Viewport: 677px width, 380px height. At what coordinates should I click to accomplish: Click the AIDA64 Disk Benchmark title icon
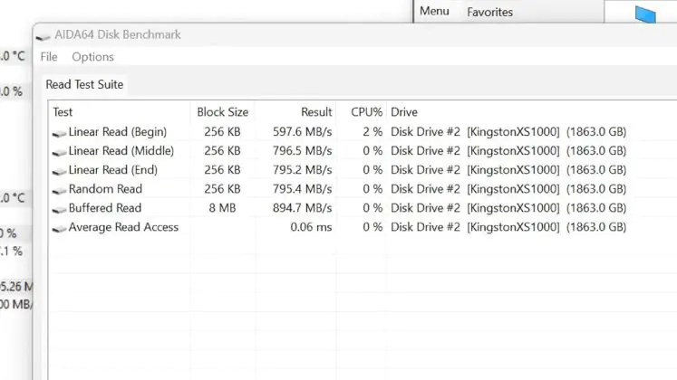pyautogui.click(x=43, y=36)
